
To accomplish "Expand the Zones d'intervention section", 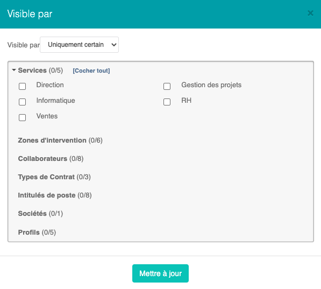I will point(60,140).
